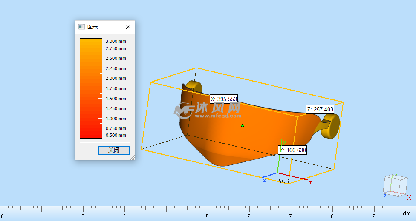Click the resize grip of the legend dialog

[132, 158]
